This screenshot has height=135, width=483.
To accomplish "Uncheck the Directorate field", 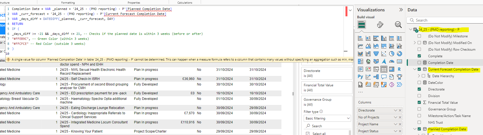I will pyautogui.click(x=419, y=89).
